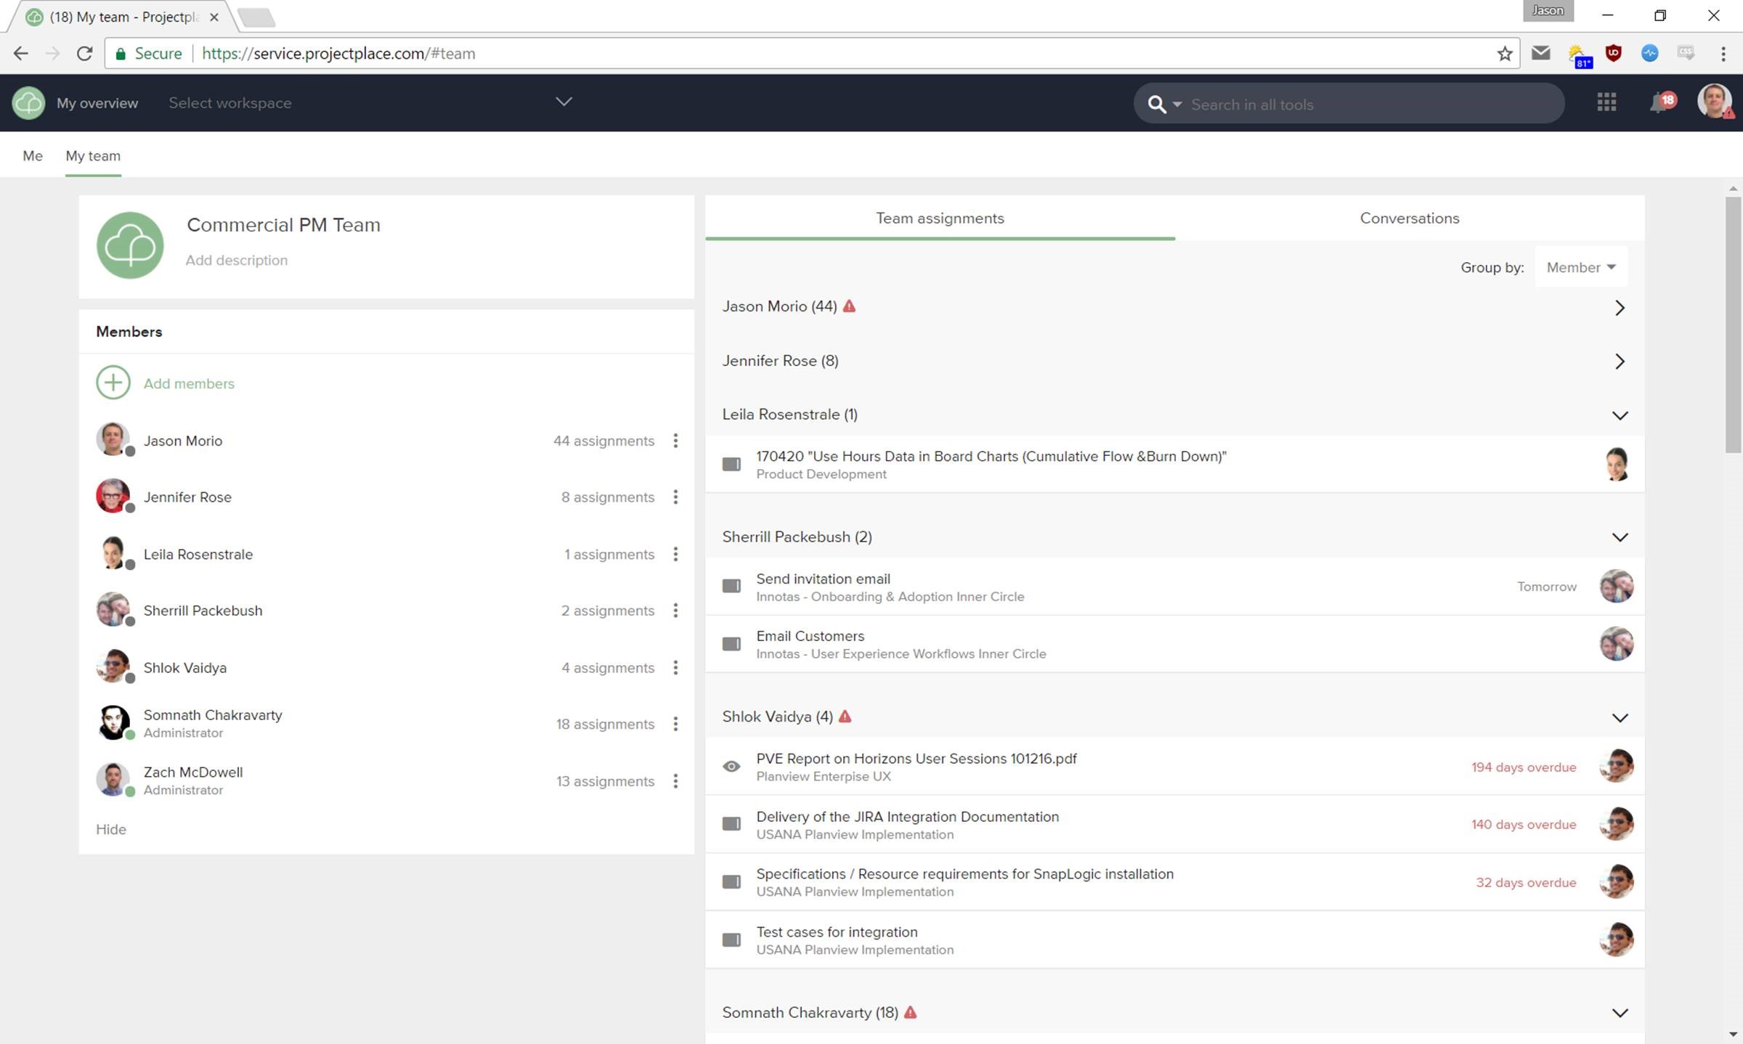Click the plus icon for Add members

(x=113, y=383)
